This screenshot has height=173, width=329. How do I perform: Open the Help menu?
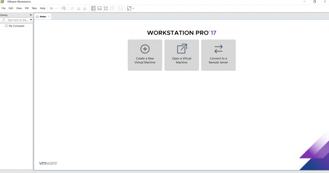tap(43, 8)
